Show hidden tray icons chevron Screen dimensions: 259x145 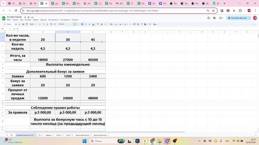199,141
